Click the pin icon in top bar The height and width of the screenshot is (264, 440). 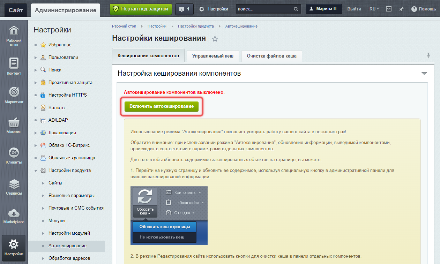coord(401,9)
